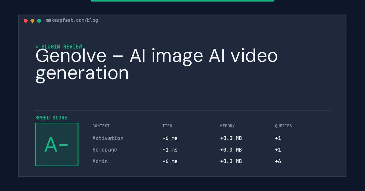The height and width of the screenshot is (191, 365).
Task: Click the A- speed score badge
Action: (x=57, y=144)
